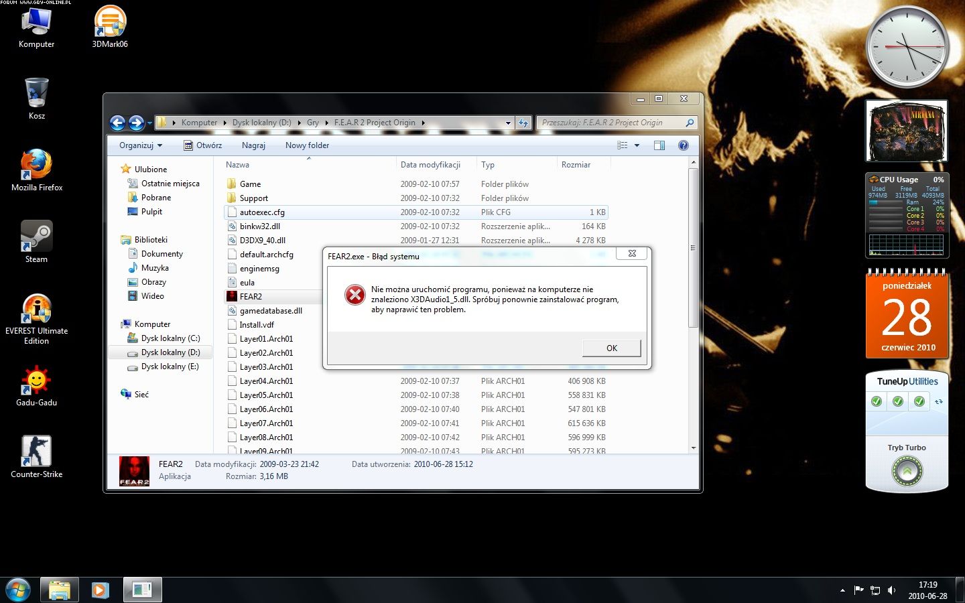Sort by Data modyfikacji column header
Image resolution: width=965 pixels, height=603 pixels.
click(x=436, y=165)
